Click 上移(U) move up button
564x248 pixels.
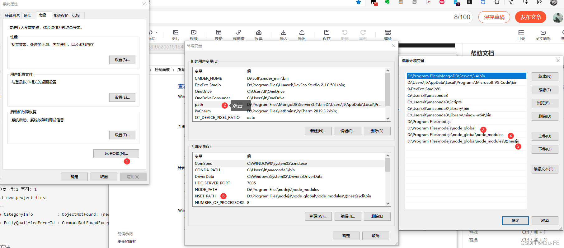coord(545,136)
